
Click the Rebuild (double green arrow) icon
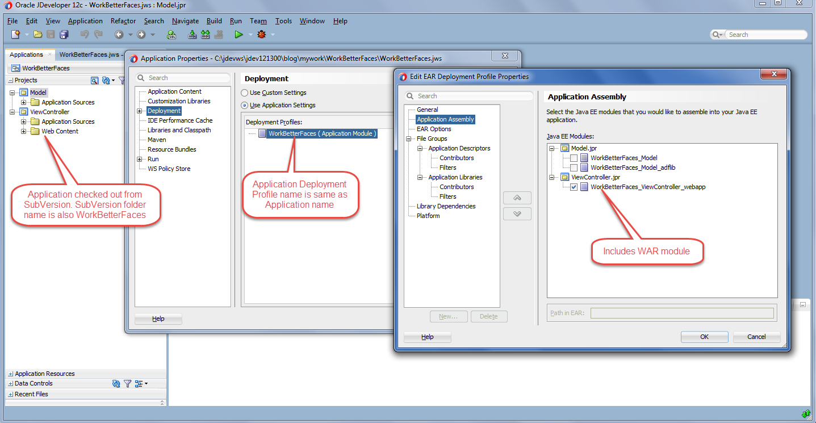(206, 35)
